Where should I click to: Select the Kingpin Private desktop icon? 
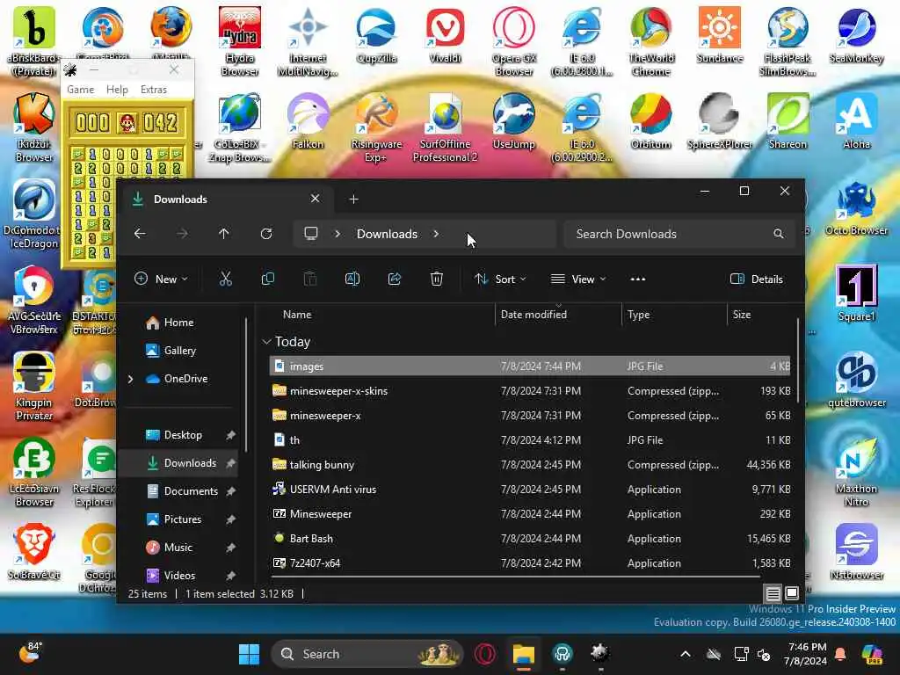point(34,386)
